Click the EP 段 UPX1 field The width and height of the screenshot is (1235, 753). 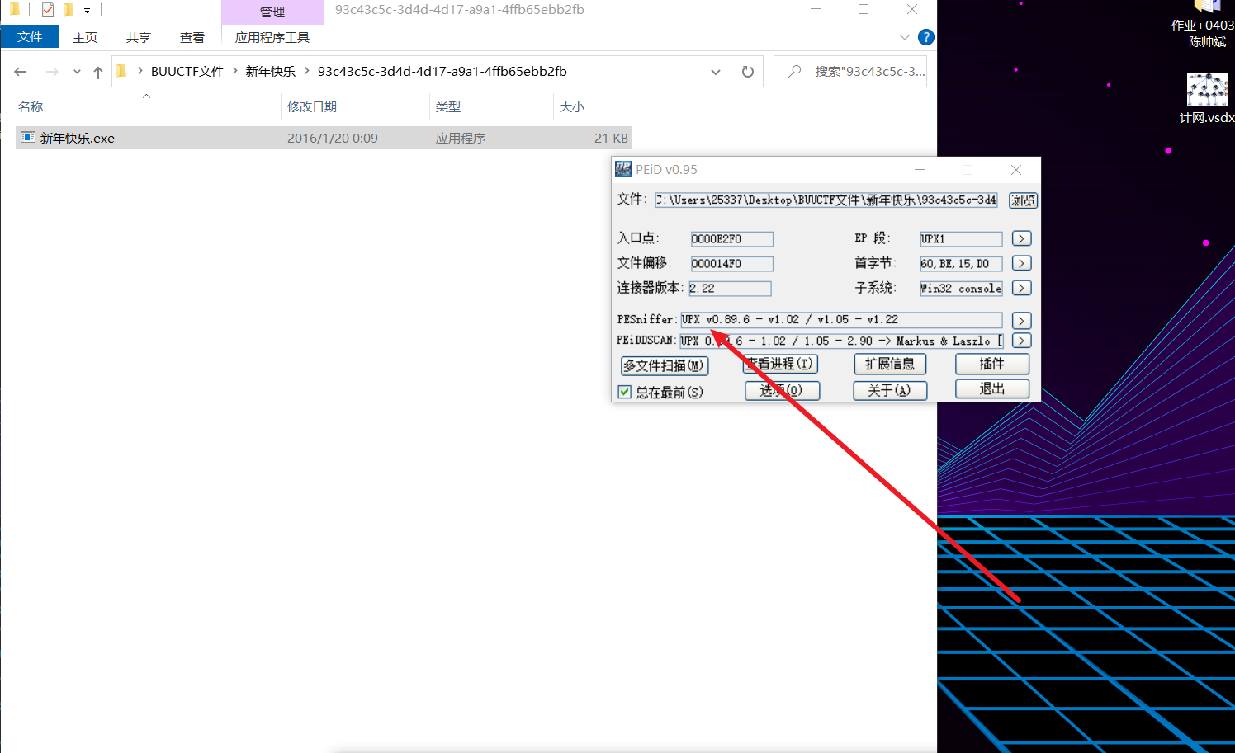[961, 239]
